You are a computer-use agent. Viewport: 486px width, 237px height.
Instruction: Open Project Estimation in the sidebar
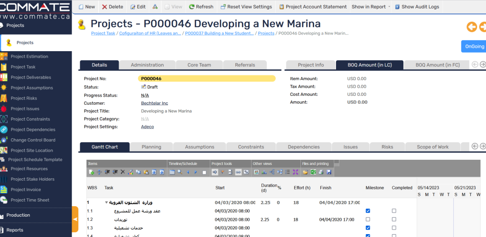point(29,56)
